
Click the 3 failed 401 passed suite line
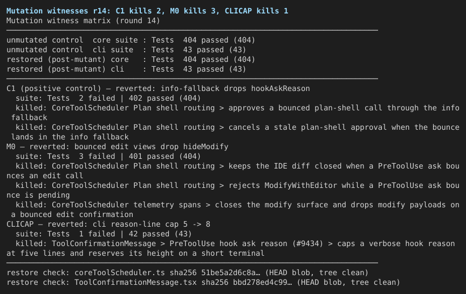pyautogui.click(x=108, y=156)
